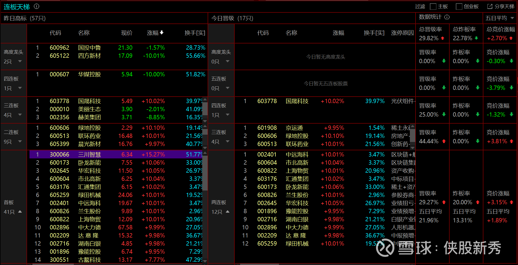Select 中大力德 row in 首板 list

tap(115, 227)
